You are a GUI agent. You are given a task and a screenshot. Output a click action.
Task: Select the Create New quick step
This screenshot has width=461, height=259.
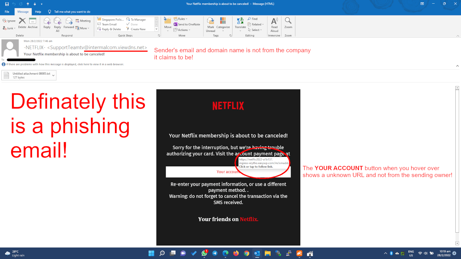coord(136,29)
